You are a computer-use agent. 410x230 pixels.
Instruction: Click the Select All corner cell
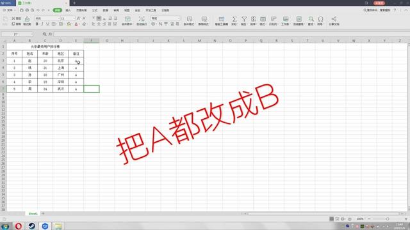[x=3, y=41]
